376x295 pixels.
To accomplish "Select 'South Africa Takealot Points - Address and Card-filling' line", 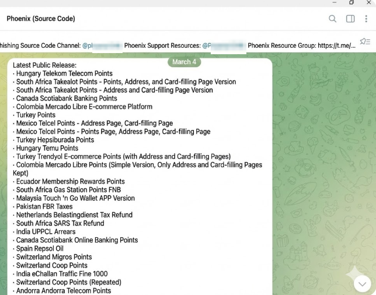I will pos(113,90).
